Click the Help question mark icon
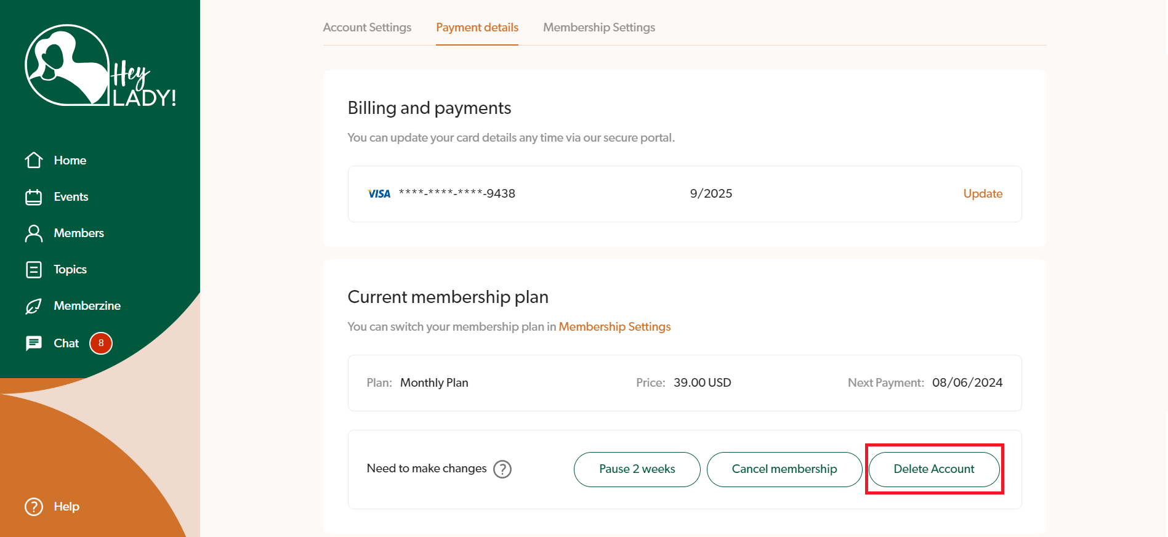This screenshot has width=1168, height=537. [x=34, y=507]
